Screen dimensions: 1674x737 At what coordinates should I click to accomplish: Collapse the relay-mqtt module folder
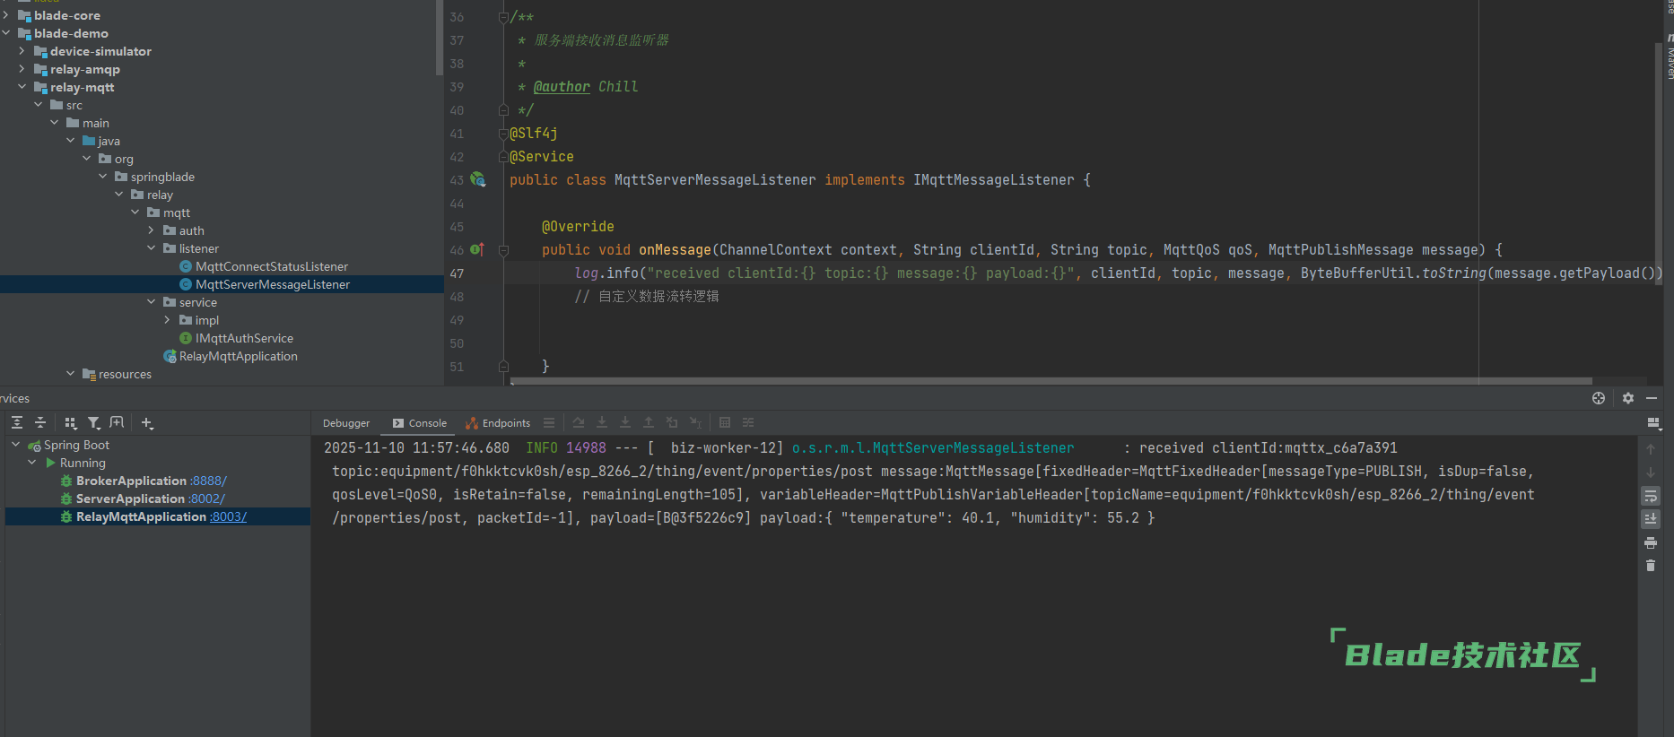point(22,87)
